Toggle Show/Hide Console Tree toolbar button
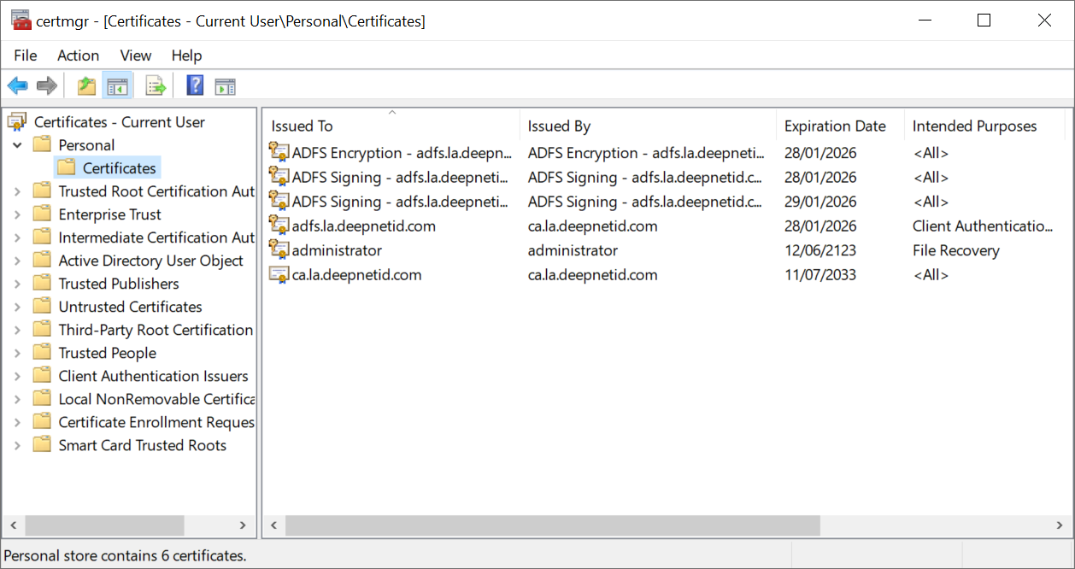Viewport: 1075px width, 569px height. (x=117, y=85)
